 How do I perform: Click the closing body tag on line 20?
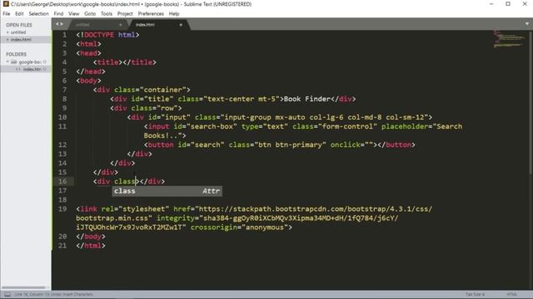(x=91, y=236)
